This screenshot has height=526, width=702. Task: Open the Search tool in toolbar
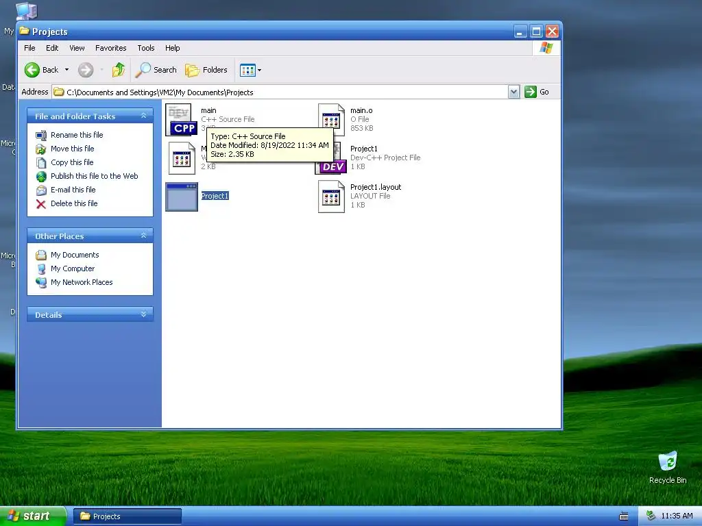[x=156, y=70]
